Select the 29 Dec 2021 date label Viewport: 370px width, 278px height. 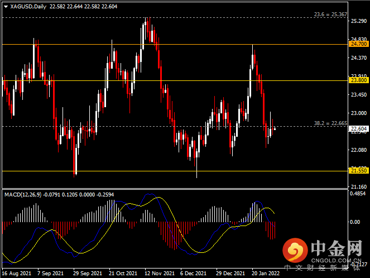click(230, 274)
